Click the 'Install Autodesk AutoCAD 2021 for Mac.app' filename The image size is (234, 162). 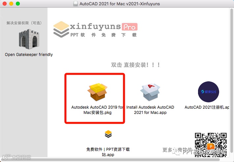[x=150, y=110]
